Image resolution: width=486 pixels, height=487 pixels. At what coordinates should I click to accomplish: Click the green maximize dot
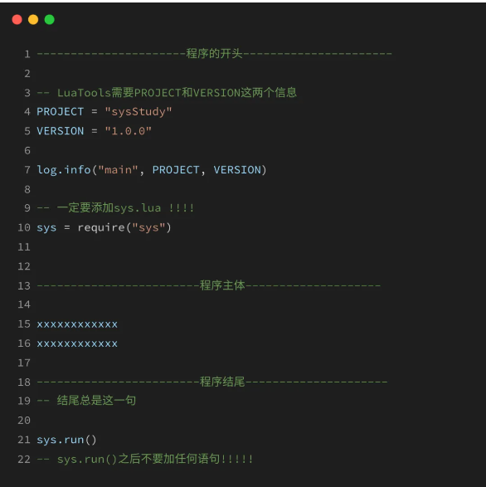pyautogui.click(x=50, y=20)
